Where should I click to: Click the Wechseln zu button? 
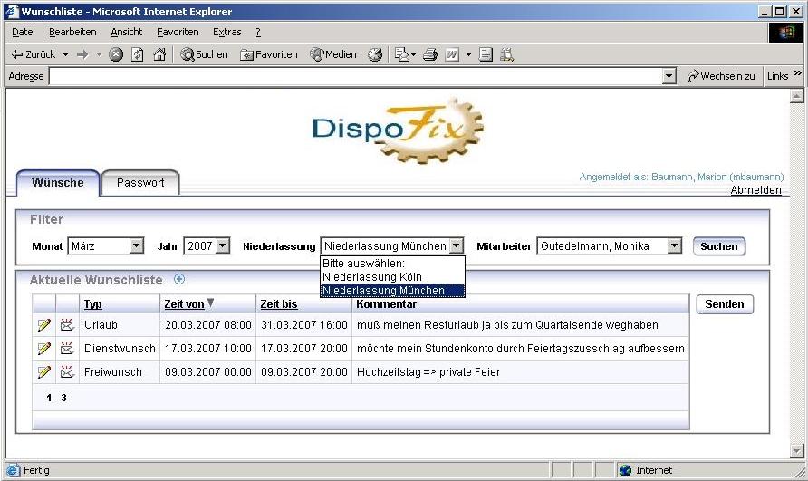pyautogui.click(x=721, y=76)
